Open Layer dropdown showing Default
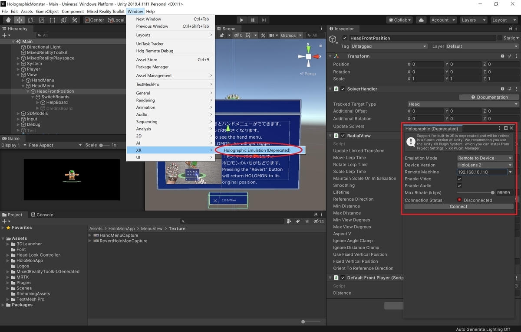521x332 pixels. click(482, 46)
